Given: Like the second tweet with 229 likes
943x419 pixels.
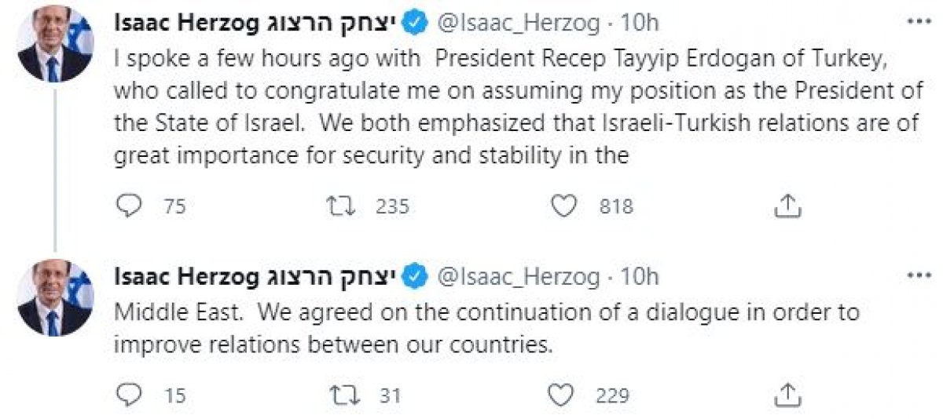Looking at the screenshot, I should point(562,393).
